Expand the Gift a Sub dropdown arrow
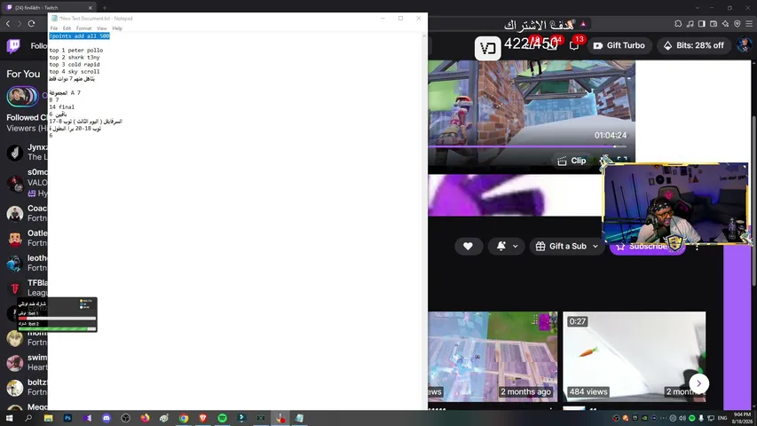The width and height of the screenshot is (757, 426). [x=595, y=247]
